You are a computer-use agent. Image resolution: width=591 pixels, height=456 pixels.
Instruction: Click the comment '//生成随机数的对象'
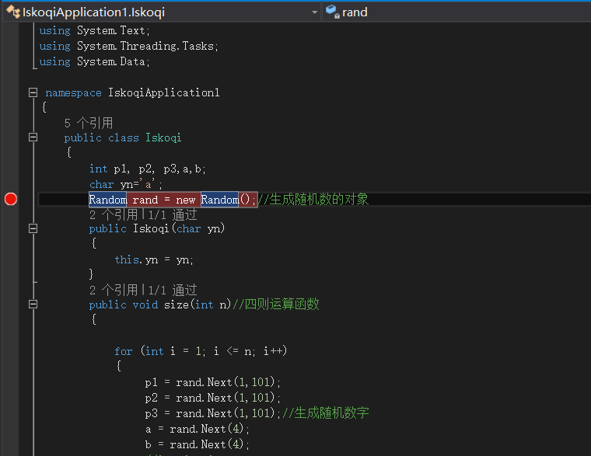(313, 199)
